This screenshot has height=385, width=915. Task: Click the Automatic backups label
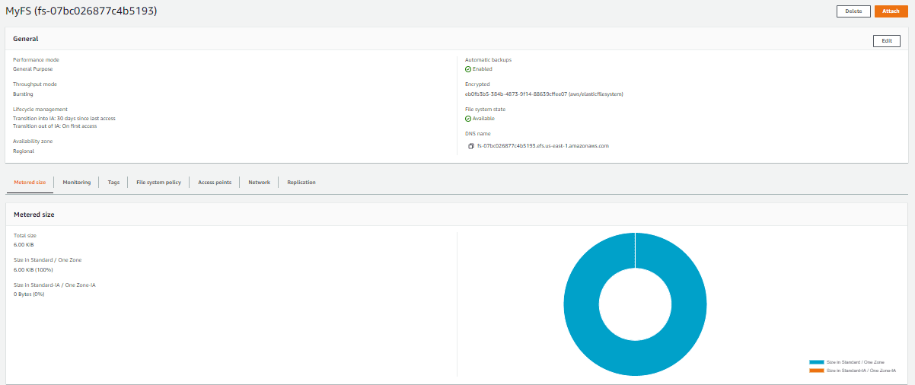click(x=488, y=59)
